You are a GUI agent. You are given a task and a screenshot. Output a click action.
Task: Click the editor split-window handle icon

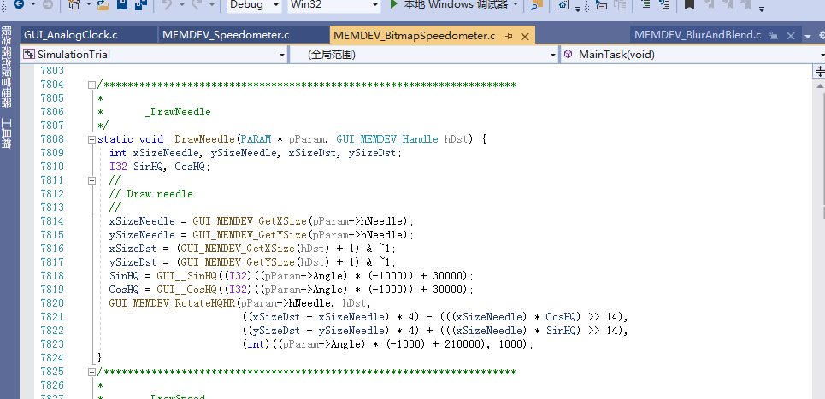click(820, 72)
